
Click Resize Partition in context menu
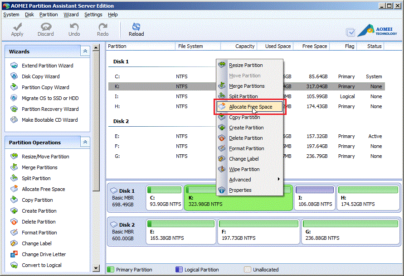pyautogui.click(x=249, y=65)
